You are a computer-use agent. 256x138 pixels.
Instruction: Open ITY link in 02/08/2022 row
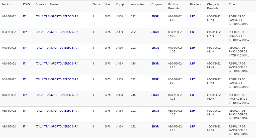point(25,16)
